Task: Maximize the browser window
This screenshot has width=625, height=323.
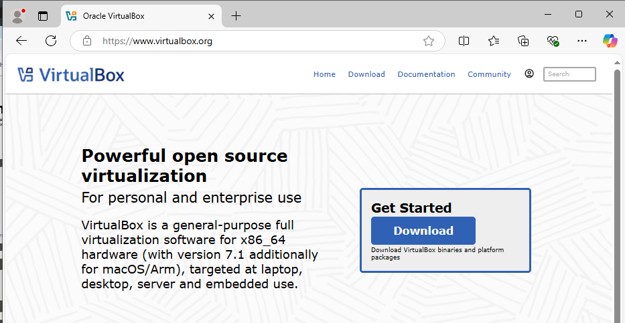Action: tap(579, 14)
